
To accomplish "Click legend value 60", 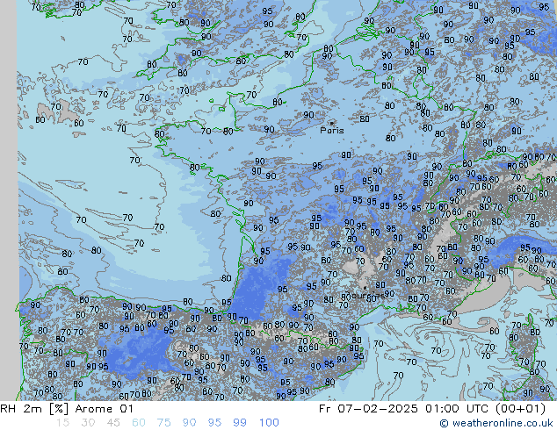I will (x=139, y=423).
